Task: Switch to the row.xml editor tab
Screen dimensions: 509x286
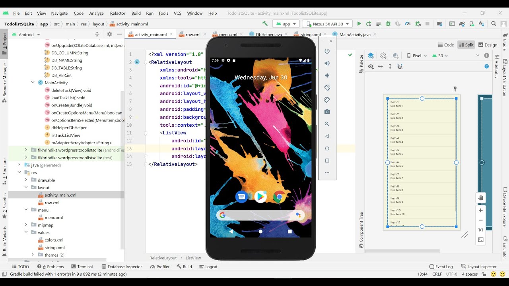Action: coord(192,35)
